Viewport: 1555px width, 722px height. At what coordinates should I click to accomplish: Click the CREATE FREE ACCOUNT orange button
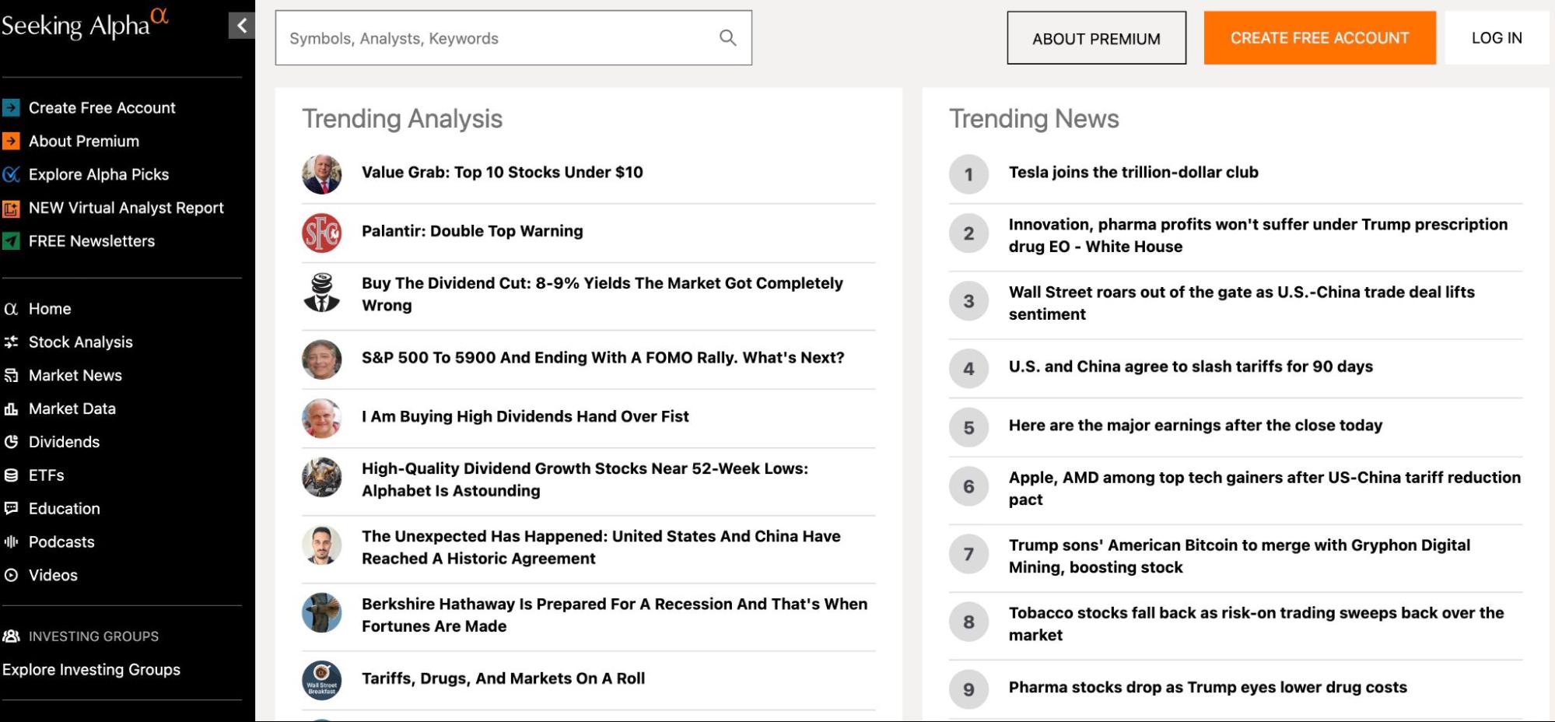point(1319,37)
